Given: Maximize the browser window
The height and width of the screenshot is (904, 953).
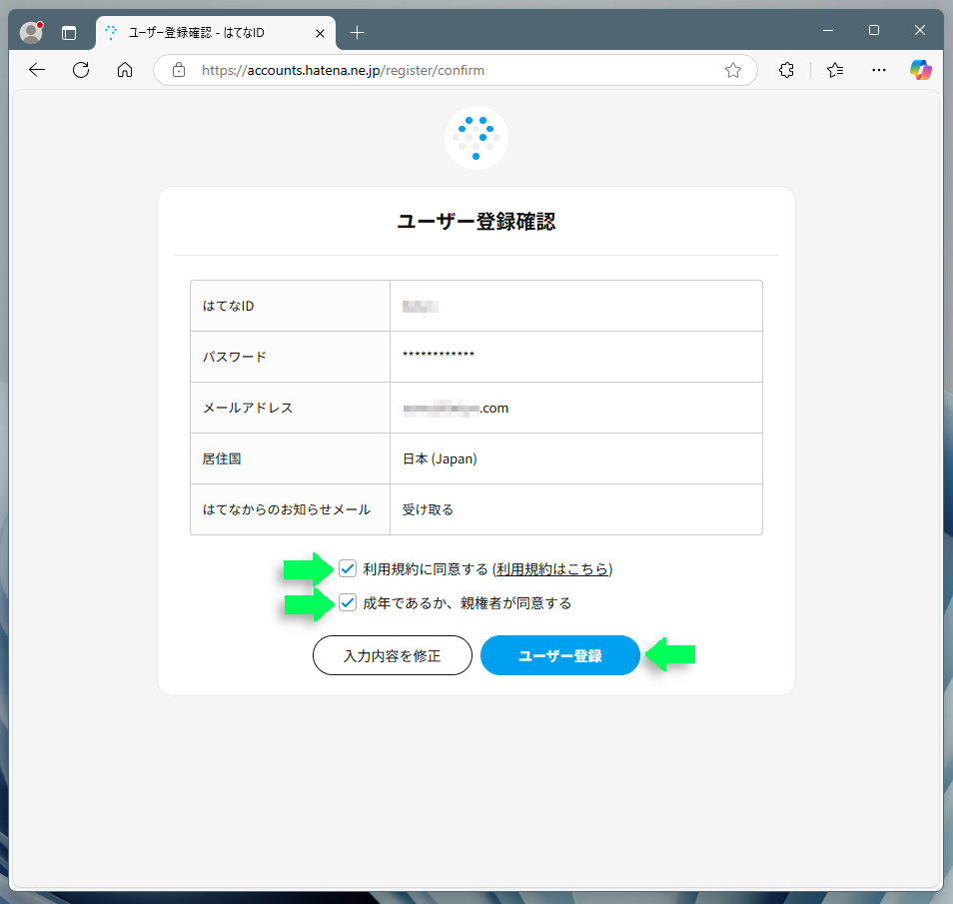Looking at the screenshot, I should 874,30.
